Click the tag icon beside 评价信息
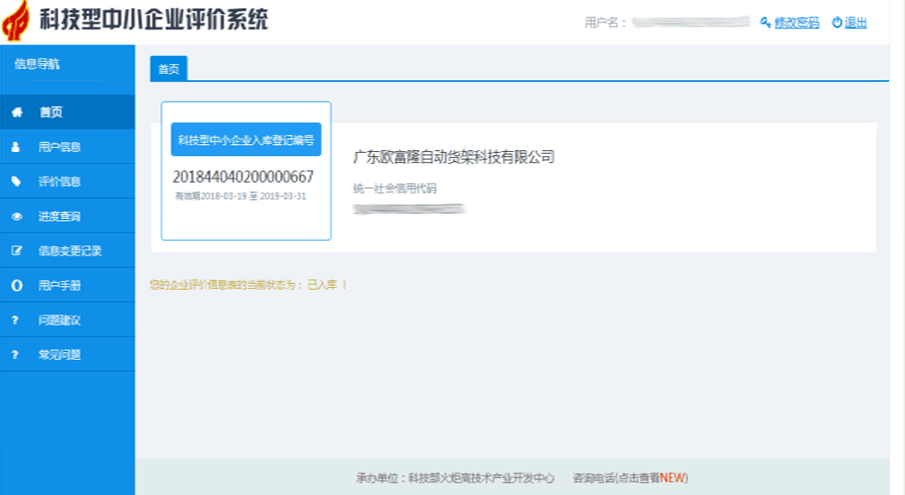 click(16, 181)
